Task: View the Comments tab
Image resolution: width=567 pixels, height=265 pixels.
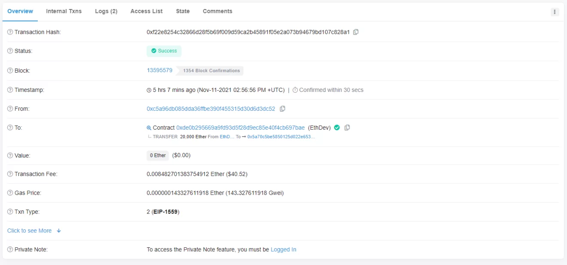Action: 217,11
